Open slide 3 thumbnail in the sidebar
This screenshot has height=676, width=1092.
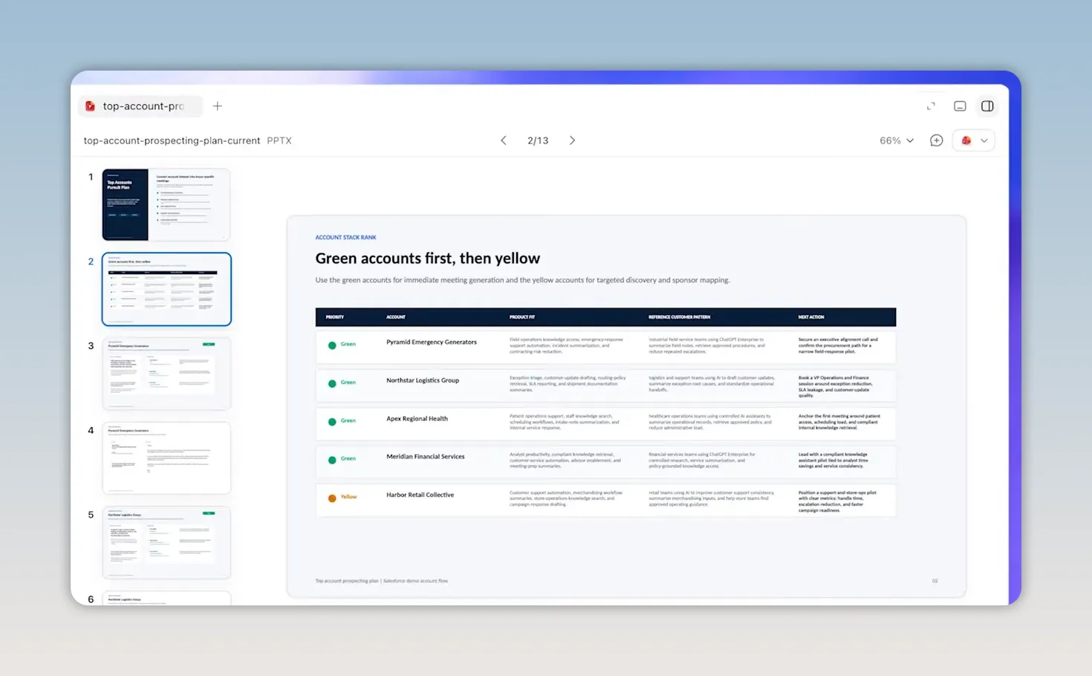coord(166,374)
